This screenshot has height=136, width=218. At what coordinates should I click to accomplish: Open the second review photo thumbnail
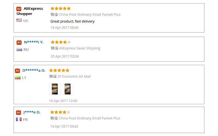click(68, 89)
